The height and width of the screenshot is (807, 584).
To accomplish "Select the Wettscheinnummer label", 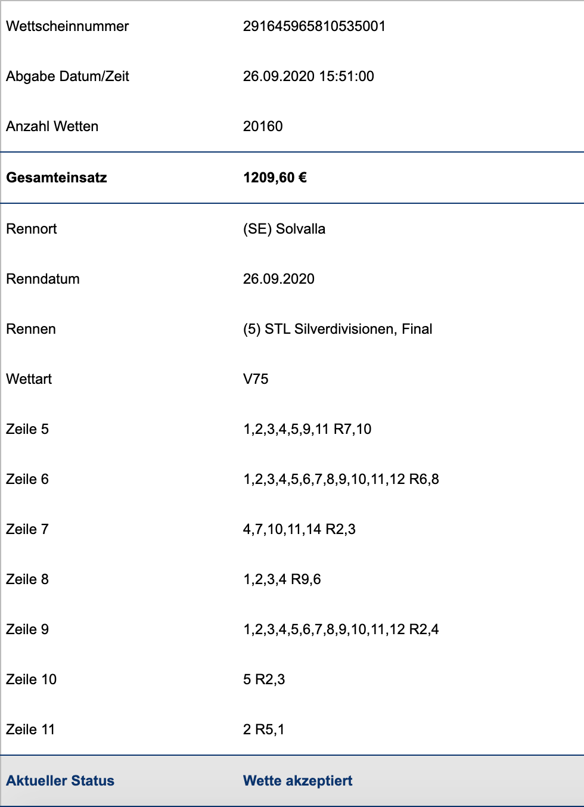I will [67, 26].
